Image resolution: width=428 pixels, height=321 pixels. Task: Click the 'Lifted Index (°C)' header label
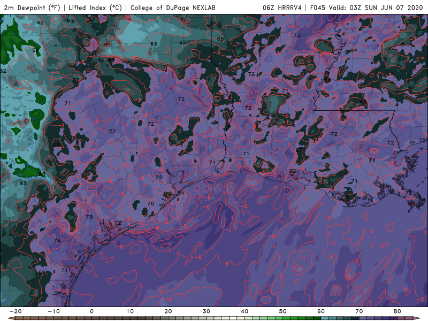pos(95,8)
